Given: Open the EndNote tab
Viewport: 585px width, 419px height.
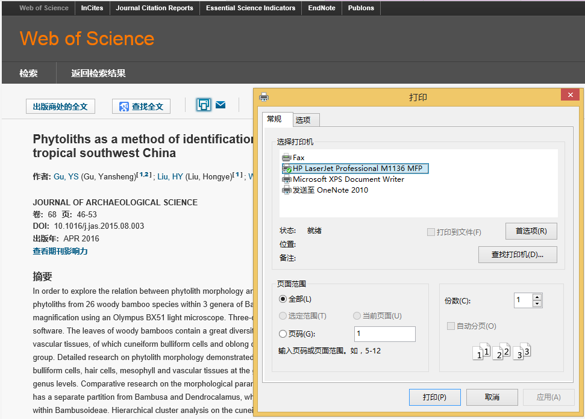Looking at the screenshot, I should 322,8.
